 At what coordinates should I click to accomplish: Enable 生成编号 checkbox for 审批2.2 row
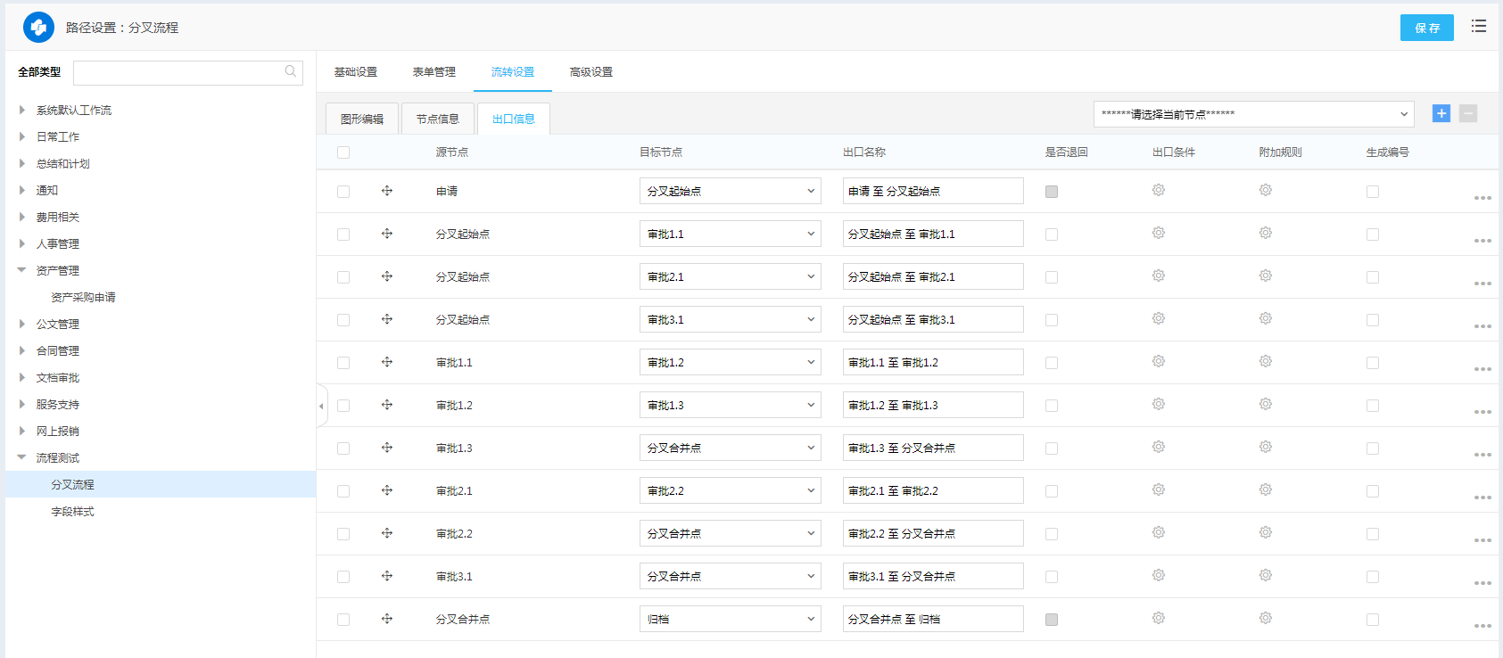[1372, 534]
